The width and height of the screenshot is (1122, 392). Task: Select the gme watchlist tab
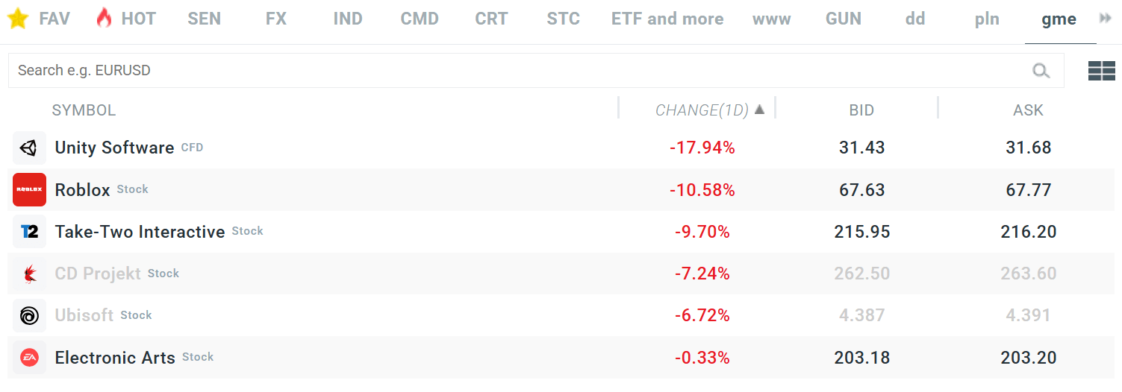(x=1059, y=19)
